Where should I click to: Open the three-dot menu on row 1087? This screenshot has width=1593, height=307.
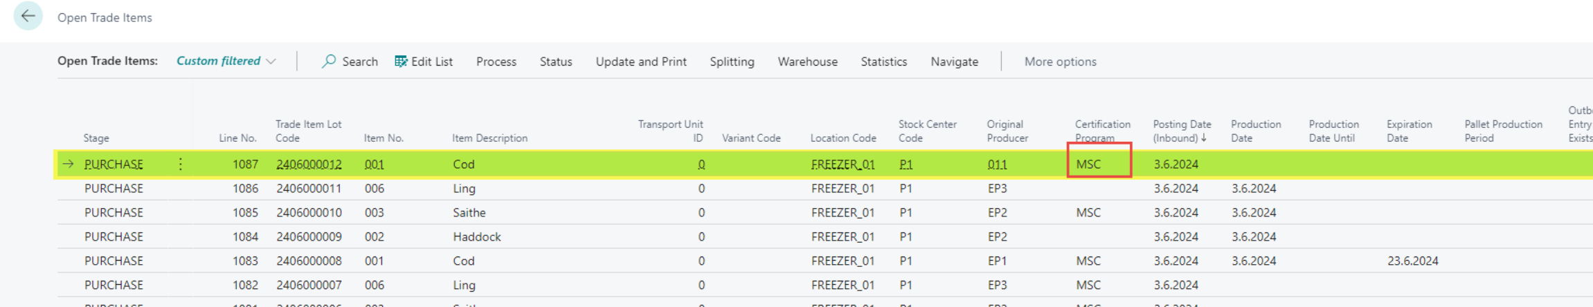point(180,164)
